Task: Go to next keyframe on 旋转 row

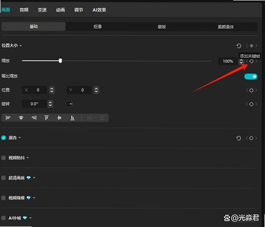Action: (x=256, y=104)
